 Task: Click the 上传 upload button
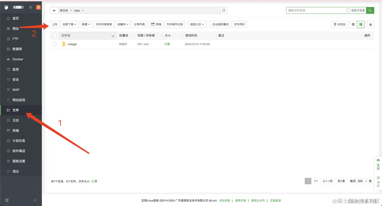(x=55, y=24)
